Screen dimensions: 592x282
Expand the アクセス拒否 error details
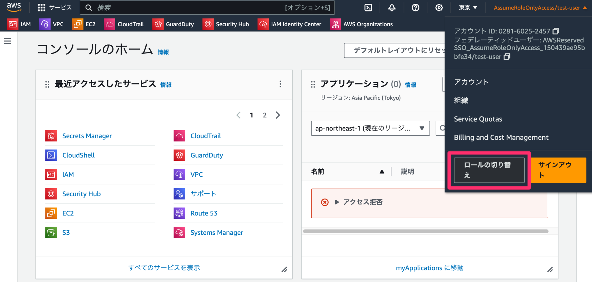[337, 202]
